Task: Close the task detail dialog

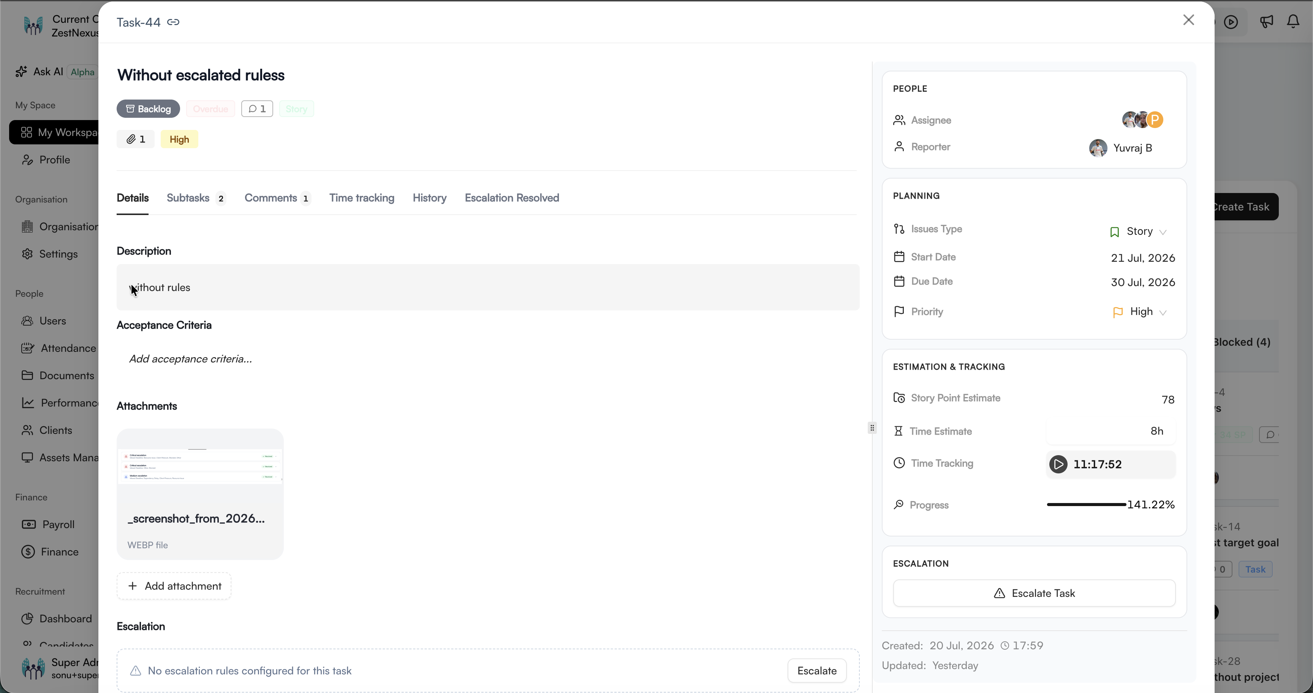Action: 1189,20
